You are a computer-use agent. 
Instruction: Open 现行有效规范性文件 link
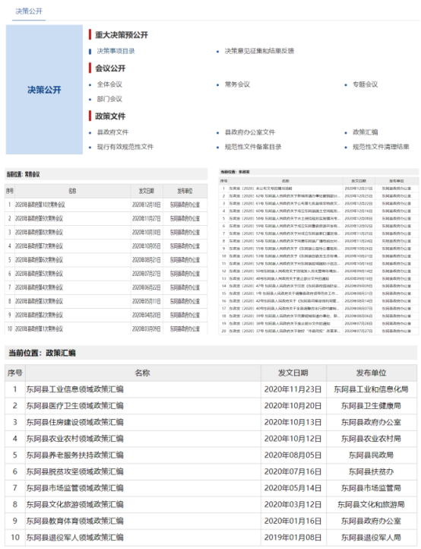click(x=125, y=147)
